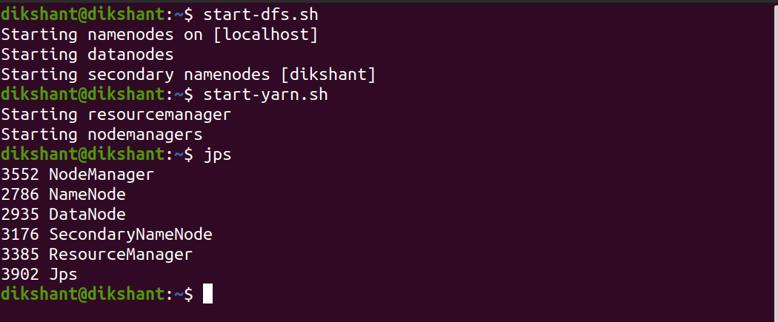Click the 'Starting resourcemanager' output line
778x322 pixels.
pyautogui.click(x=116, y=115)
